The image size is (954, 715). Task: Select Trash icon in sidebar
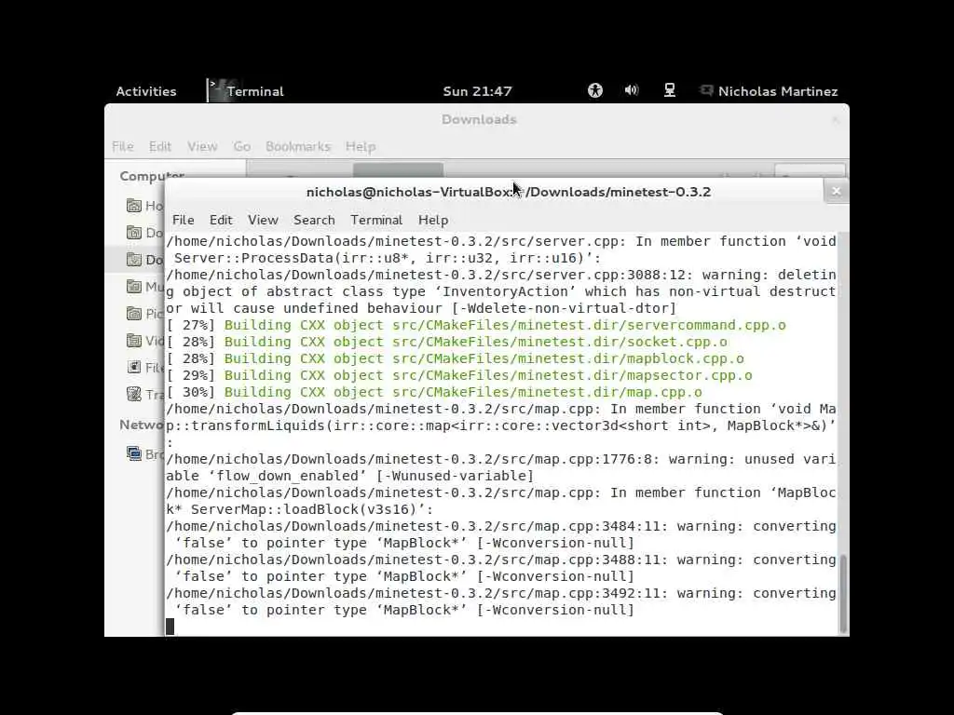134,394
